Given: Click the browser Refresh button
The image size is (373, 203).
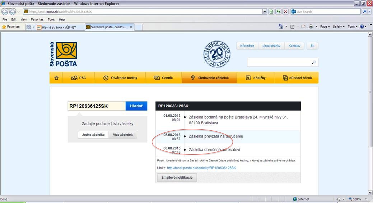Looking at the screenshot, I should [278, 11].
